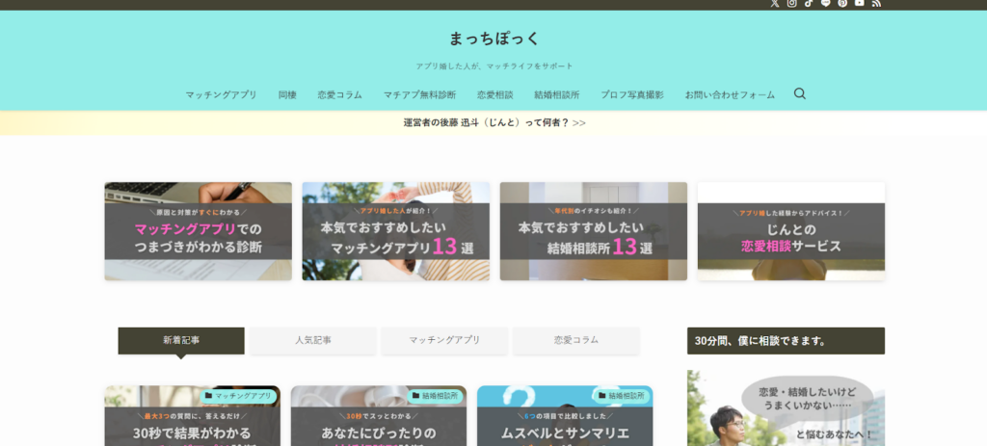Open the X (Twitter) profile icon
The image size is (987, 446).
[775, 4]
